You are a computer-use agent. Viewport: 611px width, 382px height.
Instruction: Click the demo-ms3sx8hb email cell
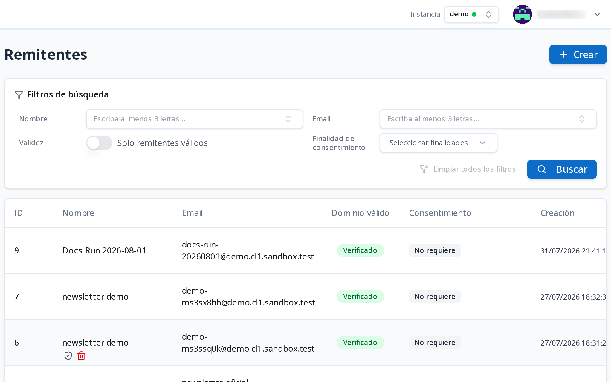(x=248, y=297)
